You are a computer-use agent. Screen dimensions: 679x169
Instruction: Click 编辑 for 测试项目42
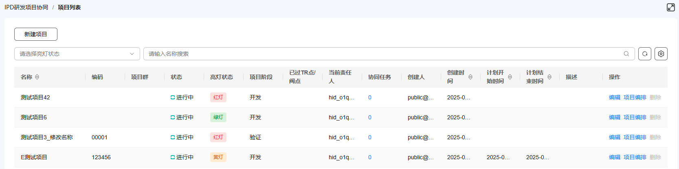pyautogui.click(x=615, y=97)
